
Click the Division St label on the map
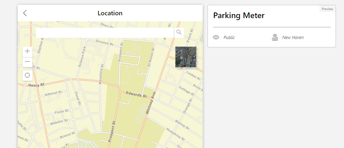[105, 43]
